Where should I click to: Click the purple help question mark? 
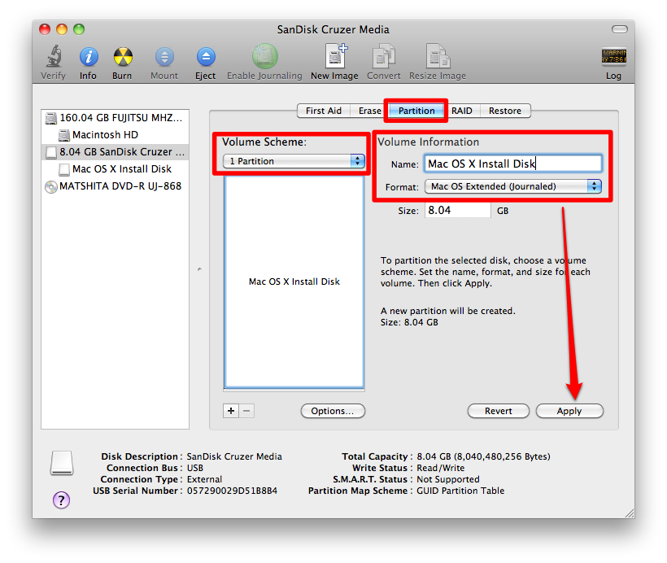tap(61, 500)
